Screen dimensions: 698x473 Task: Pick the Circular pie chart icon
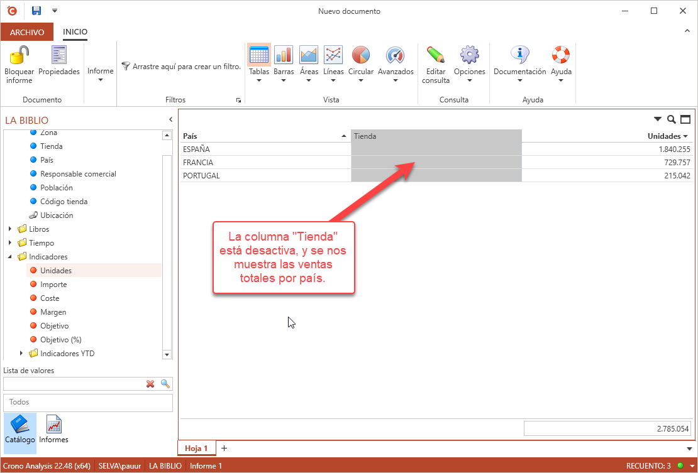coord(360,55)
